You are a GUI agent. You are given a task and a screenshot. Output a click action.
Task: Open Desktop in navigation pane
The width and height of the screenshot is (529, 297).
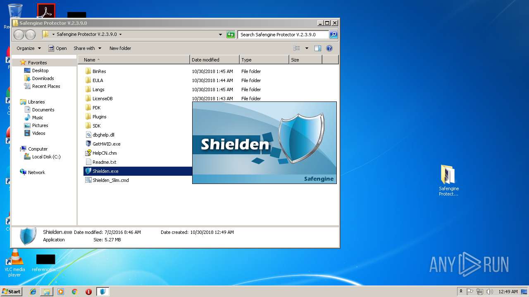coord(40,71)
